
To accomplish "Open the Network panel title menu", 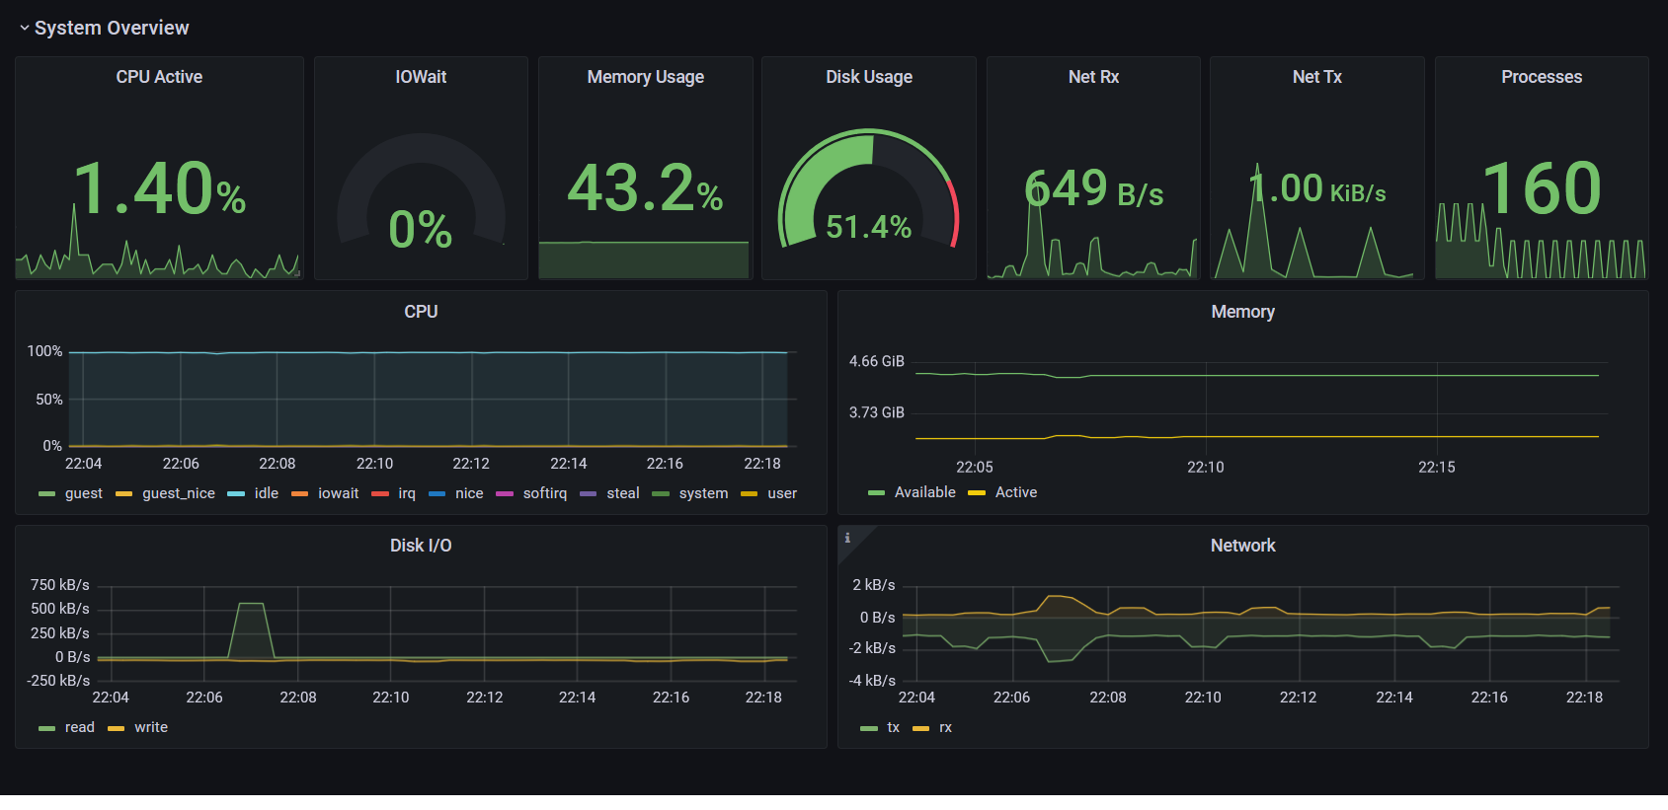I will coord(1242,546).
